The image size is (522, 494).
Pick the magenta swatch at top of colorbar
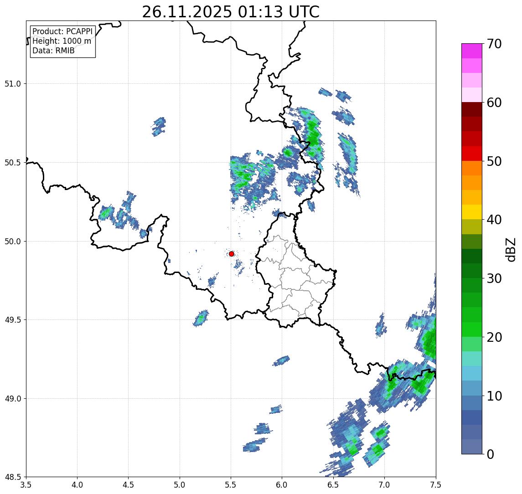472,51
